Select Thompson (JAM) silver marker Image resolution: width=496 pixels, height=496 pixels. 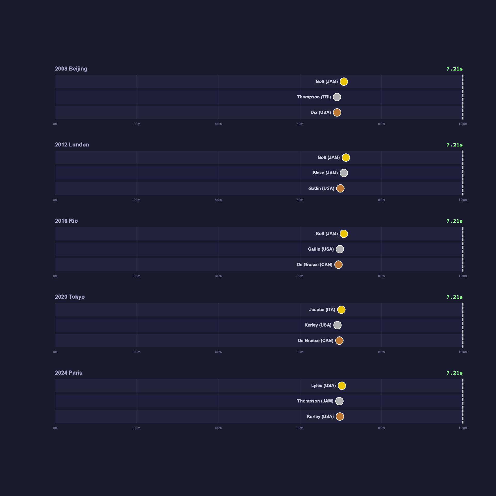pos(339,401)
